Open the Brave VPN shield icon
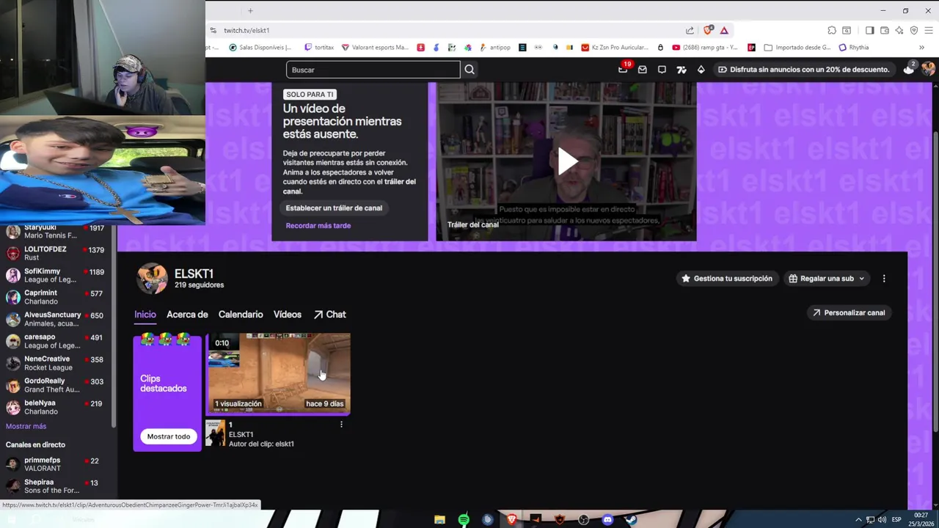 click(914, 30)
